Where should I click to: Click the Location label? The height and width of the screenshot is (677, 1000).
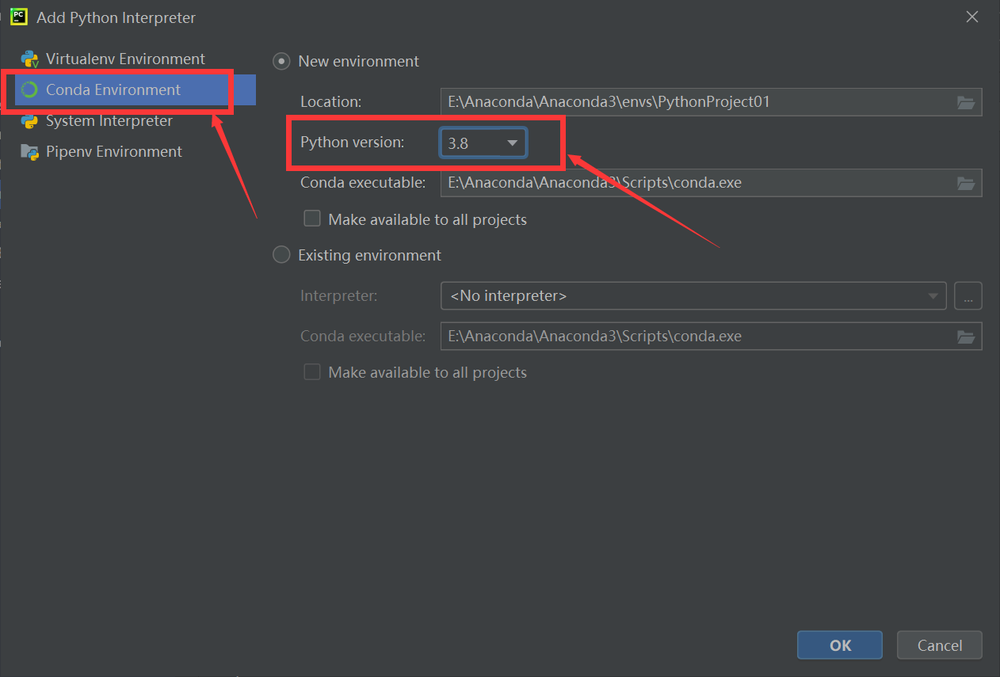click(330, 101)
